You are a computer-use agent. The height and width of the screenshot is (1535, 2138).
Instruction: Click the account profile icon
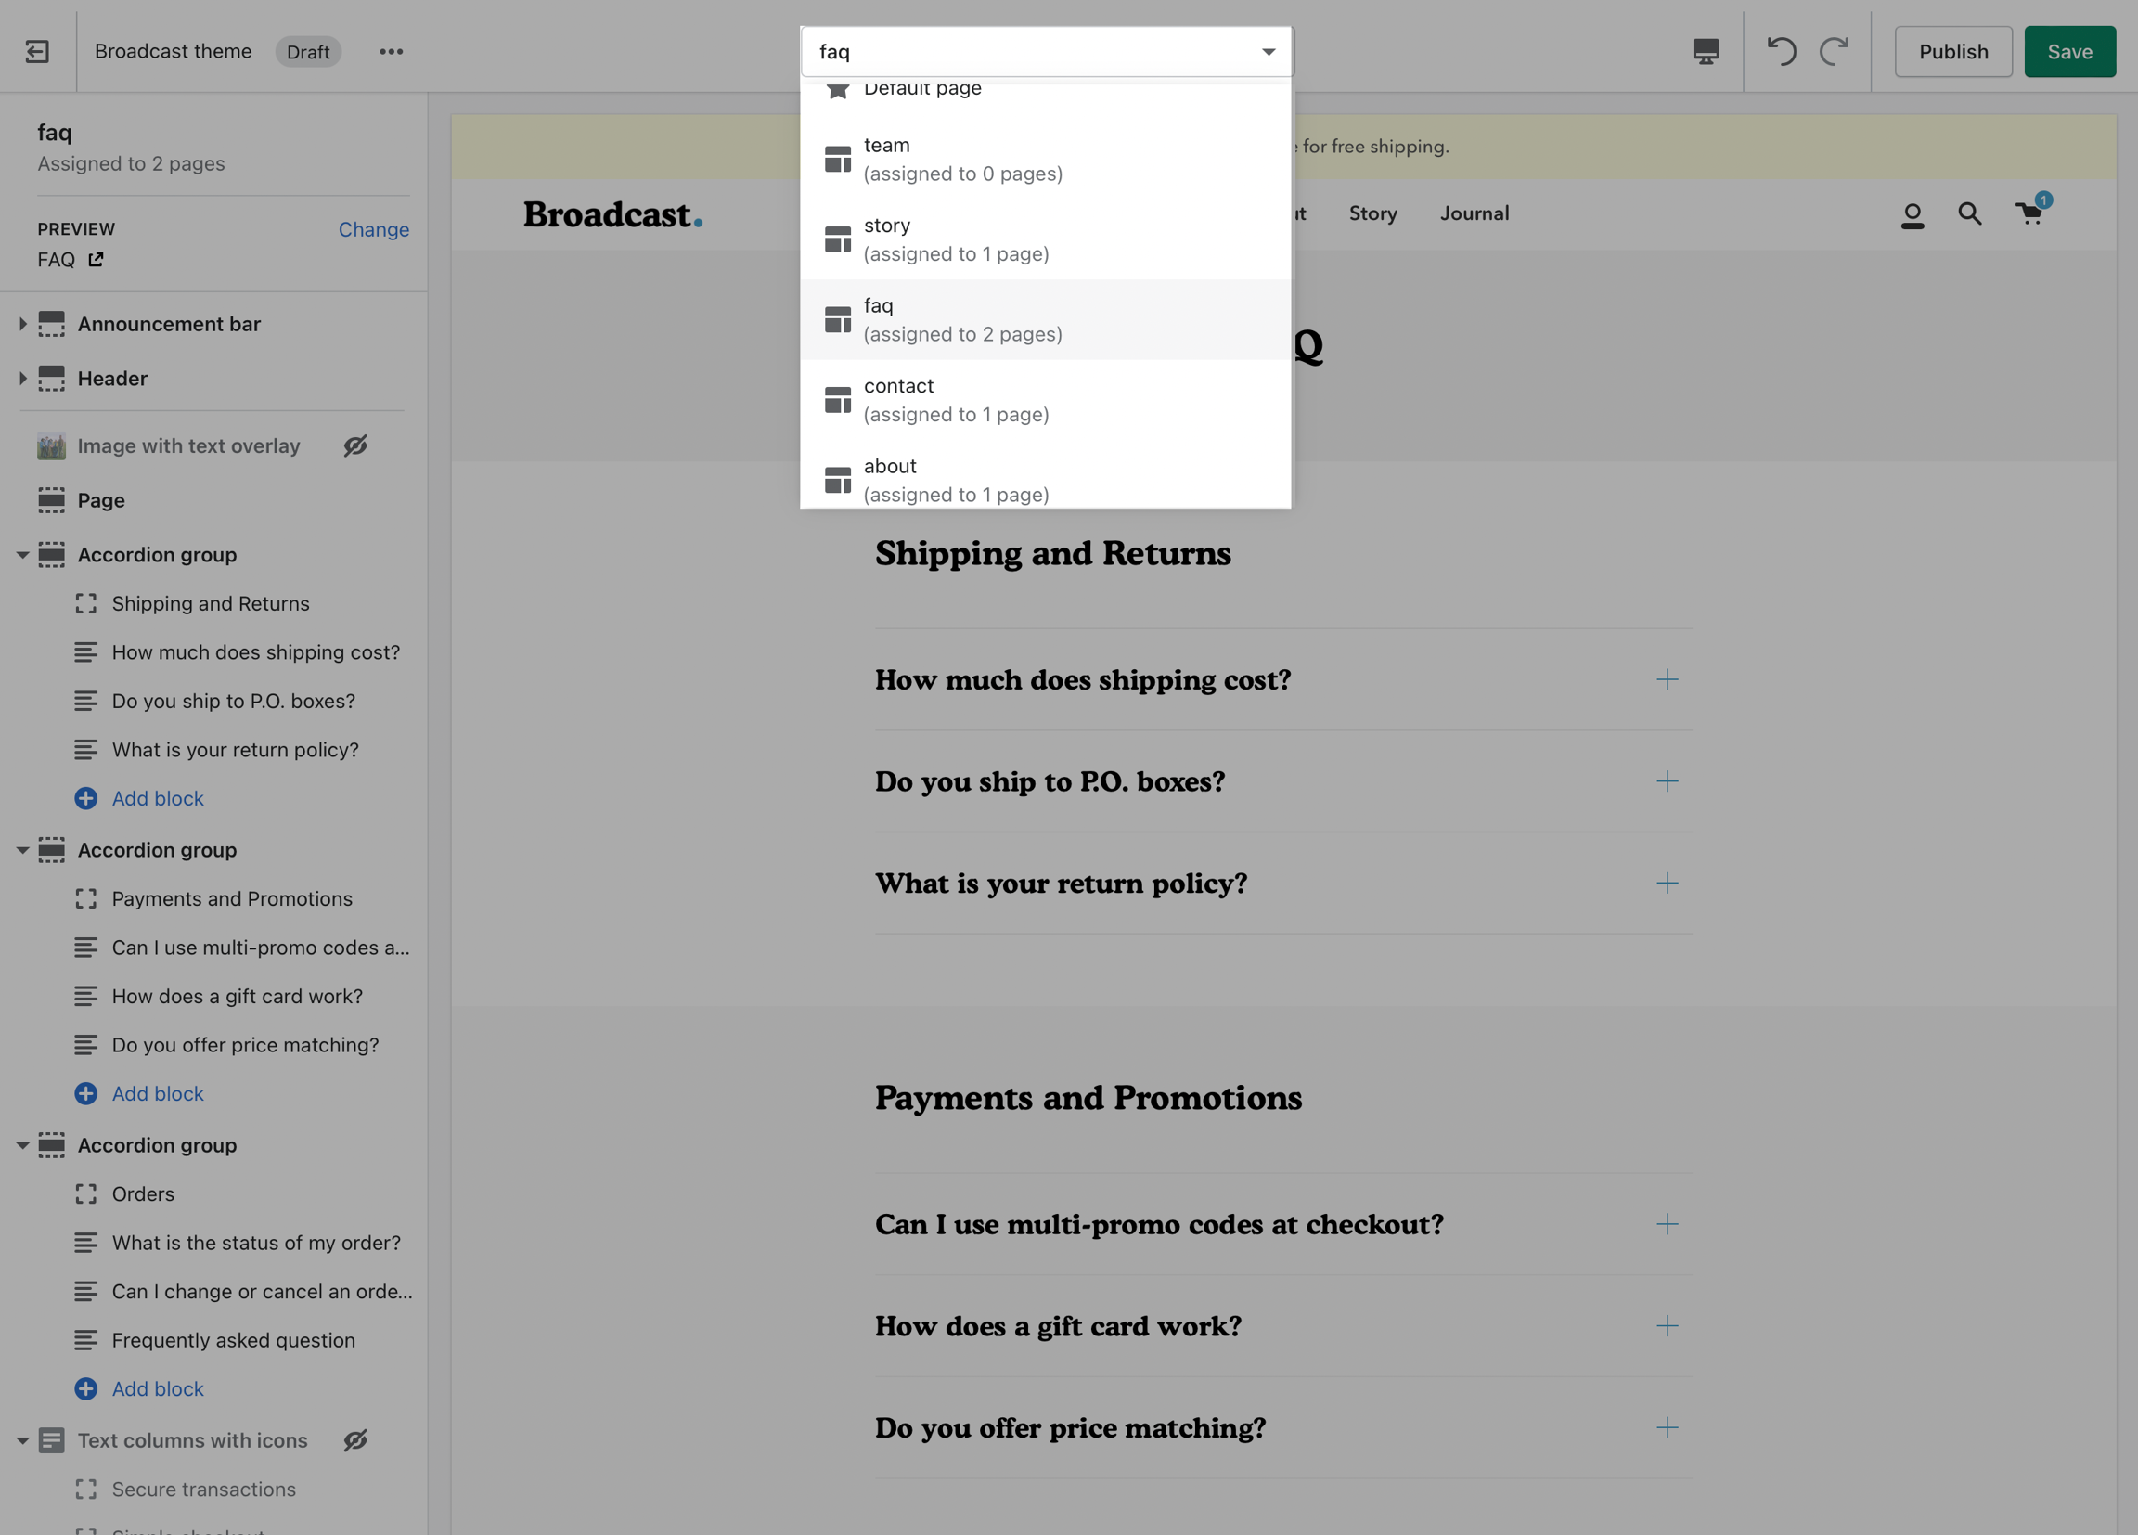[1912, 215]
